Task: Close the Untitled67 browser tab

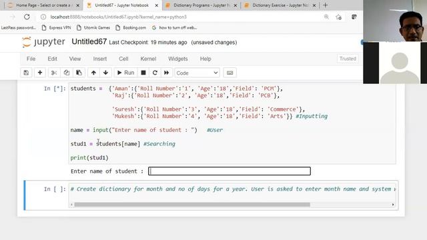Action: [157, 5]
